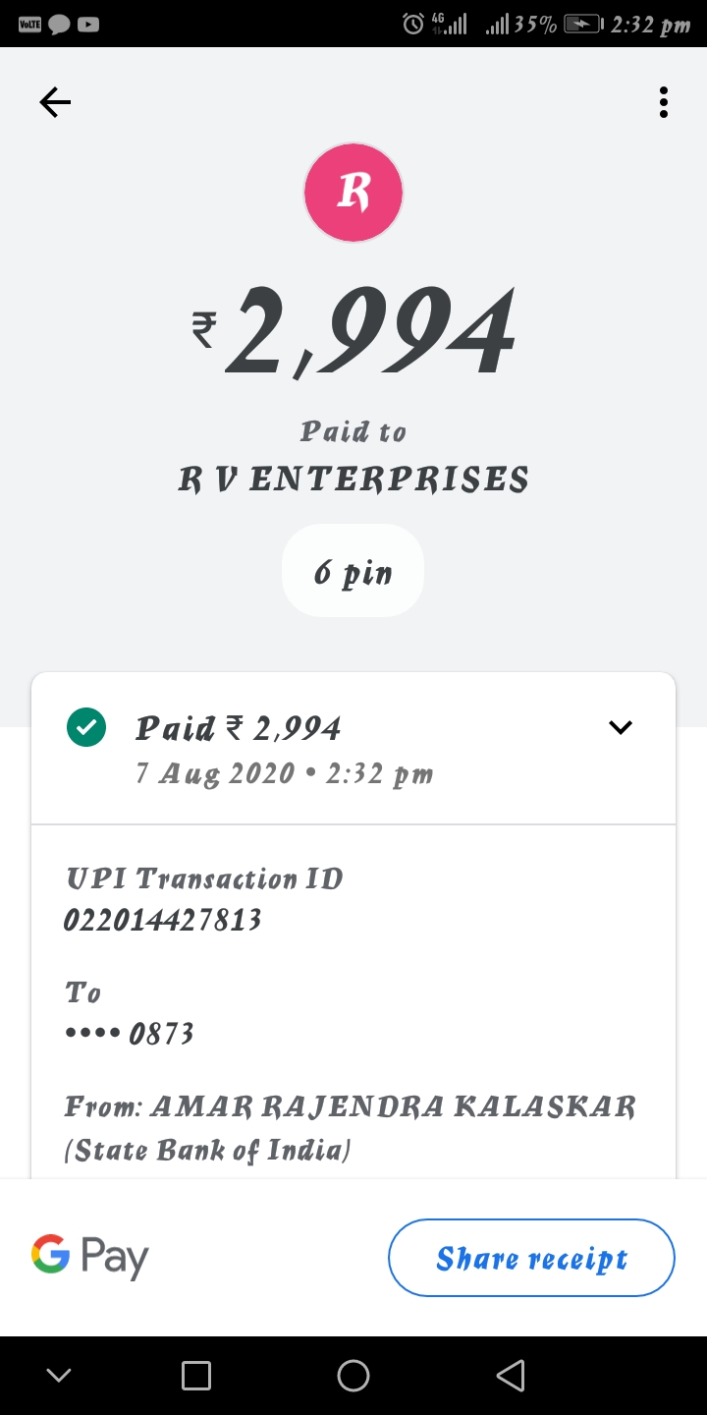This screenshot has height=1415, width=707.
Task: Tap the pink R merchant avatar
Action: click(353, 193)
